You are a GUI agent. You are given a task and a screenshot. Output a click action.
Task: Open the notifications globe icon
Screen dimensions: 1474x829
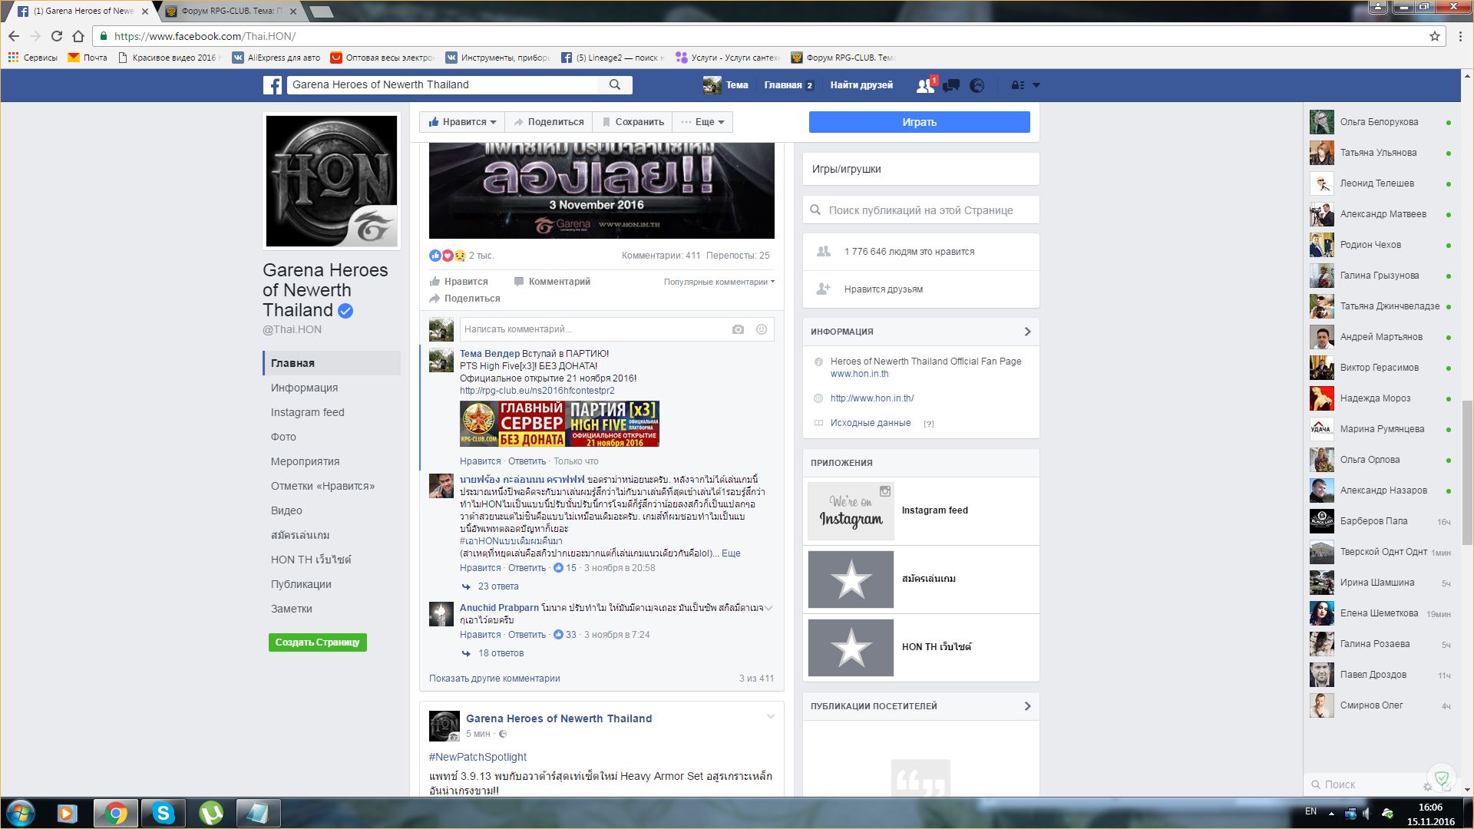[x=977, y=85]
